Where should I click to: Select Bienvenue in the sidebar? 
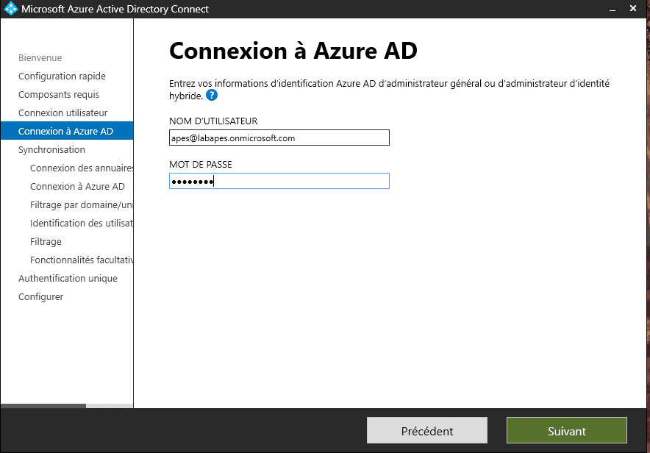click(x=40, y=58)
